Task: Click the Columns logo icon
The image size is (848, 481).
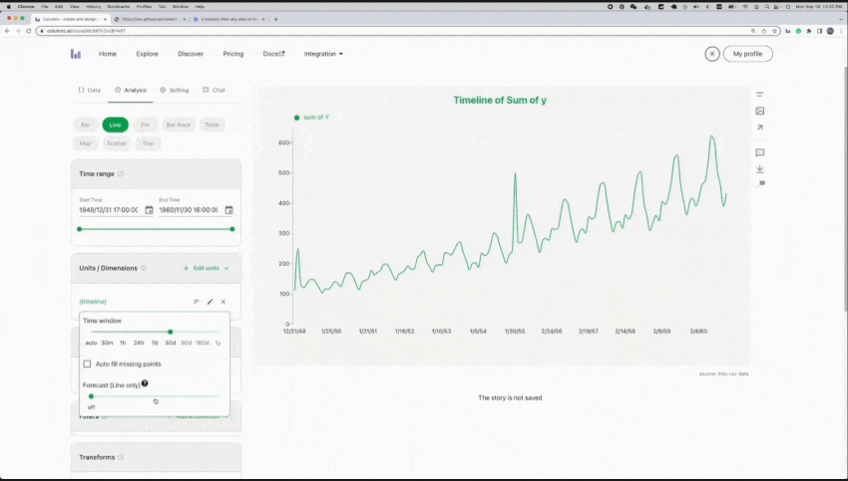Action: point(76,54)
